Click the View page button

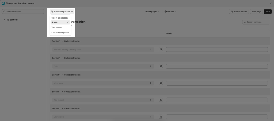click(x=256, y=11)
